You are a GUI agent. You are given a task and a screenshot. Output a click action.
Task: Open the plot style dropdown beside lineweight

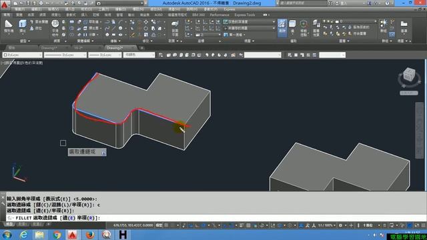[x=139, y=55]
